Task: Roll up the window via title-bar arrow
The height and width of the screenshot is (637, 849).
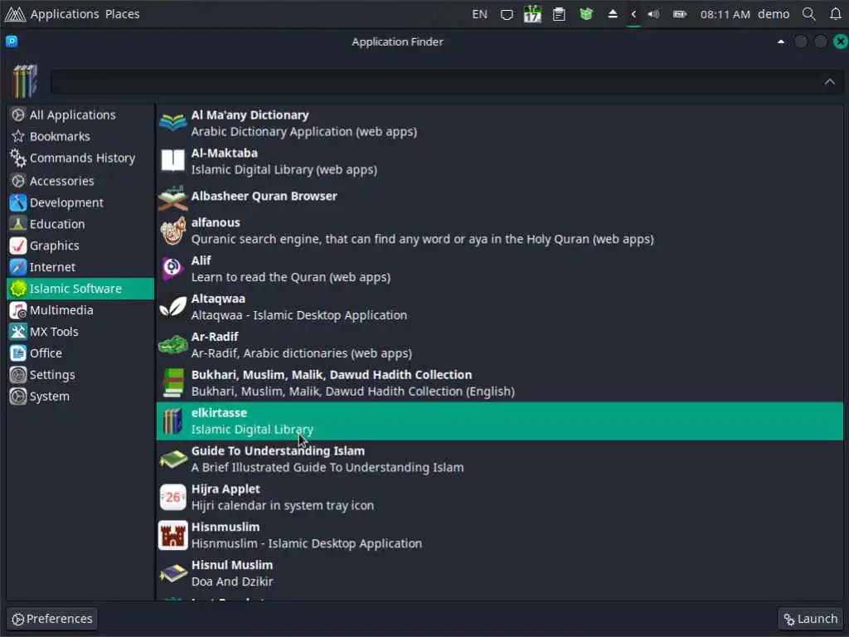Action: [x=781, y=41]
